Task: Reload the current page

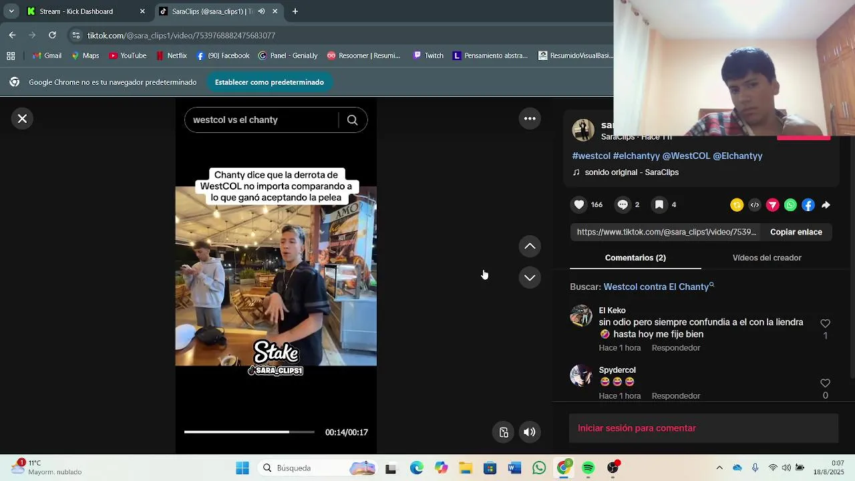Action: click(x=52, y=35)
